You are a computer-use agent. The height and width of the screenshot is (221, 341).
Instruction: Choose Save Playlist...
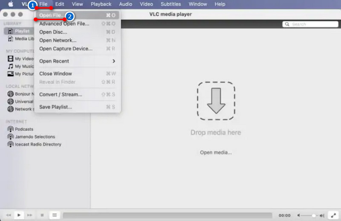pos(78,107)
